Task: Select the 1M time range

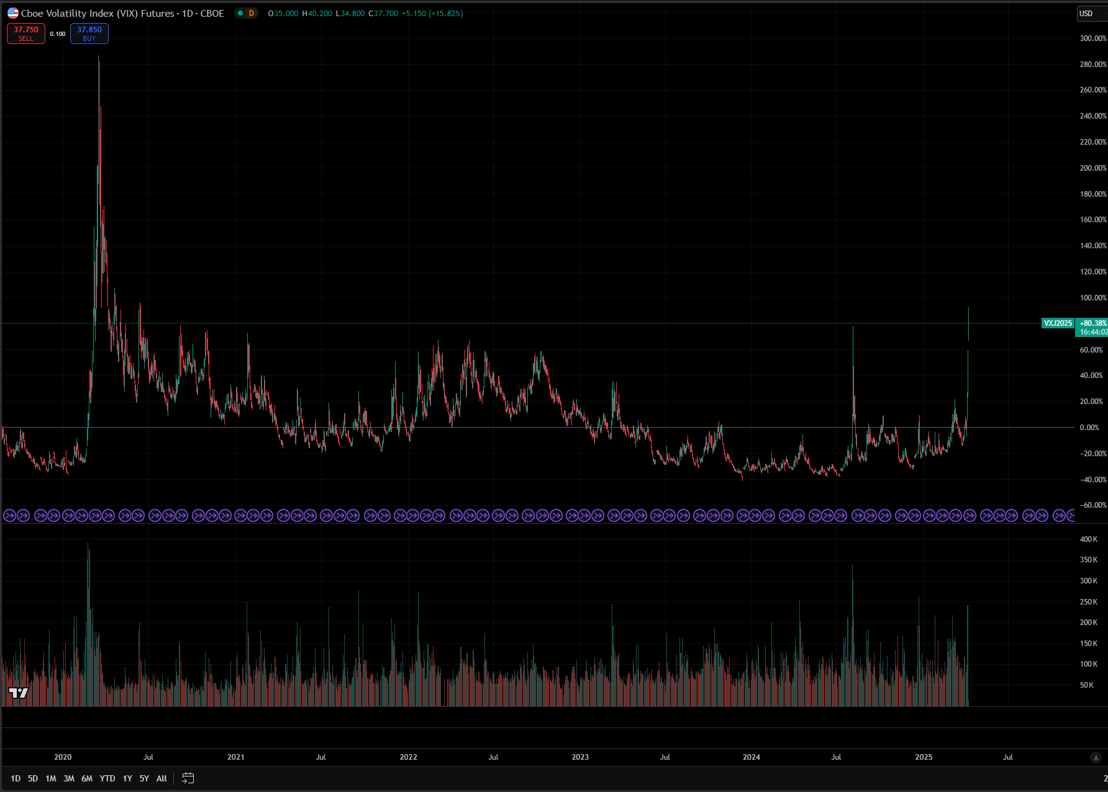Action: (51, 778)
